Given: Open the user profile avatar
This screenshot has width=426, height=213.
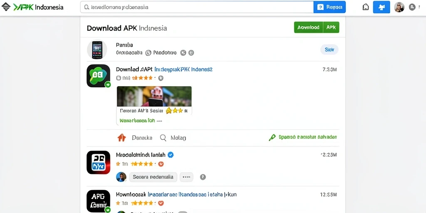Looking at the screenshot, I should point(399,7).
